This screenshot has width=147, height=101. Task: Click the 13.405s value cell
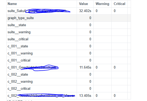[85, 96]
